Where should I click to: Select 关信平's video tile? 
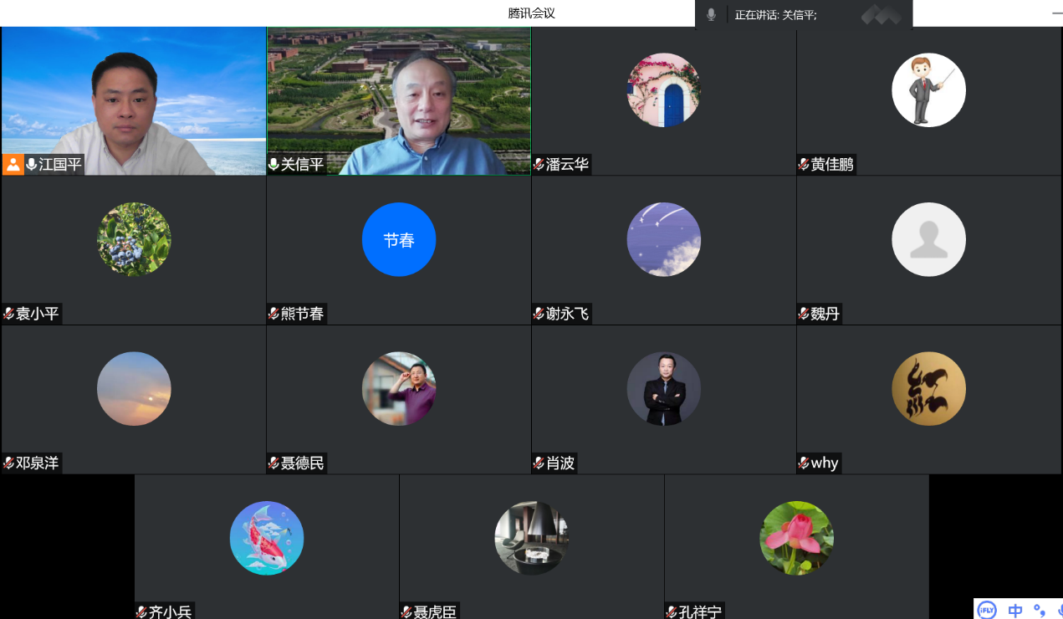tap(399, 101)
